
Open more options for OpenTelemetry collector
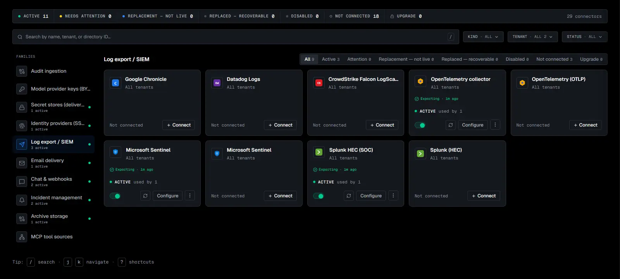point(495,125)
